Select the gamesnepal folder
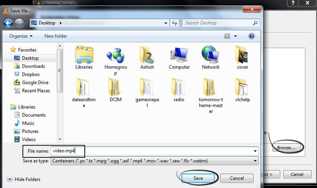 (146, 87)
